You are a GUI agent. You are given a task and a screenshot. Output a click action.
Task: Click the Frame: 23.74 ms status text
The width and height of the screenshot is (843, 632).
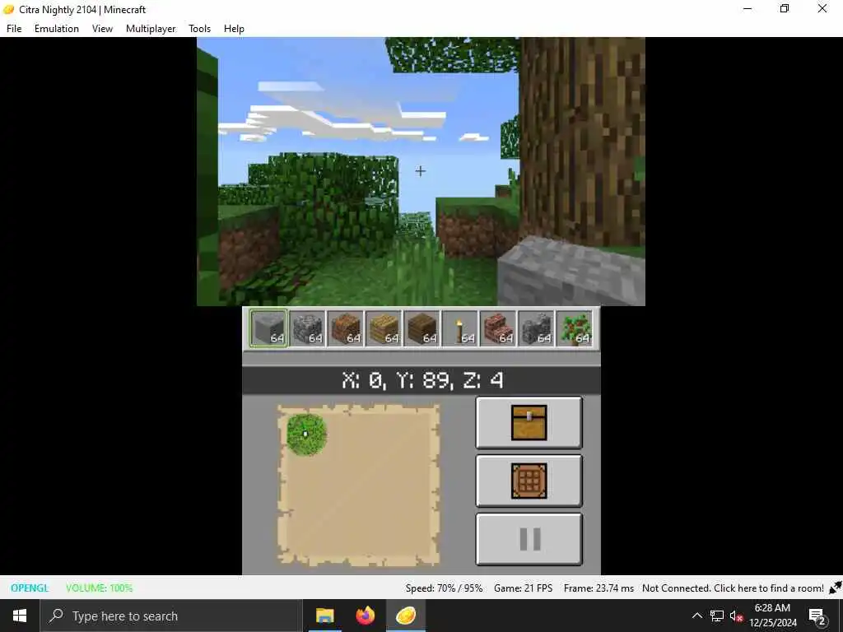click(598, 588)
